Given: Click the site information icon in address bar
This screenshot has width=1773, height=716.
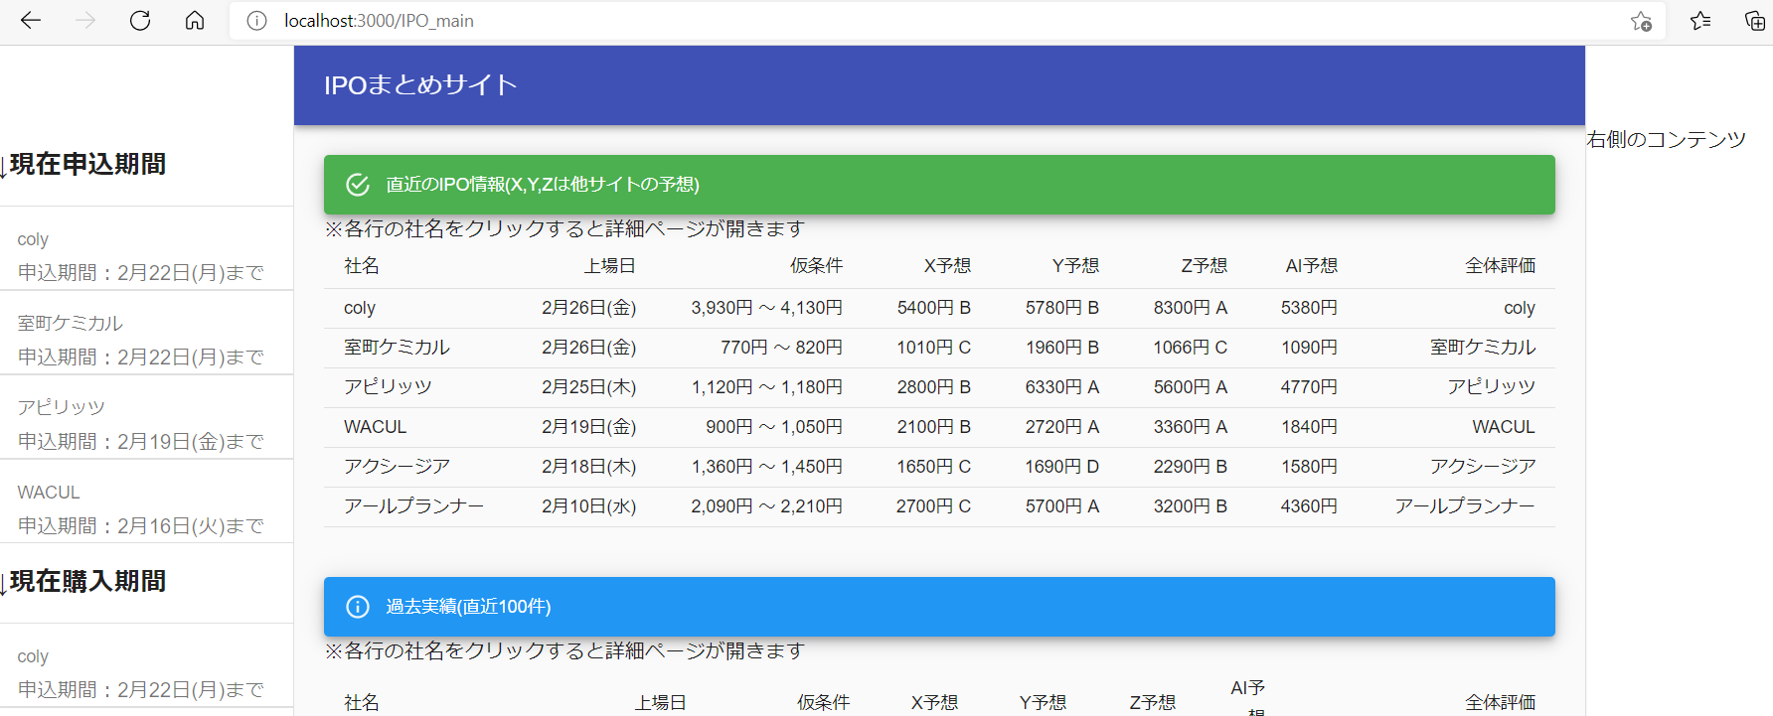Looking at the screenshot, I should 256,21.
